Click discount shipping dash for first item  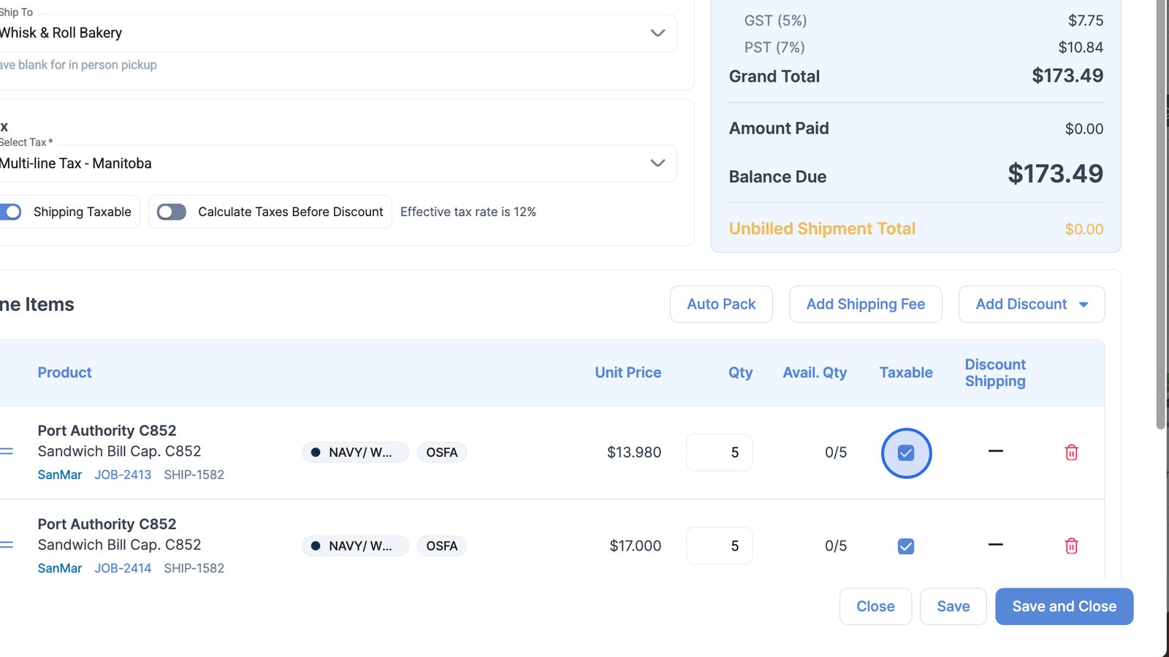pyautogui.click(x=995, y=451)
